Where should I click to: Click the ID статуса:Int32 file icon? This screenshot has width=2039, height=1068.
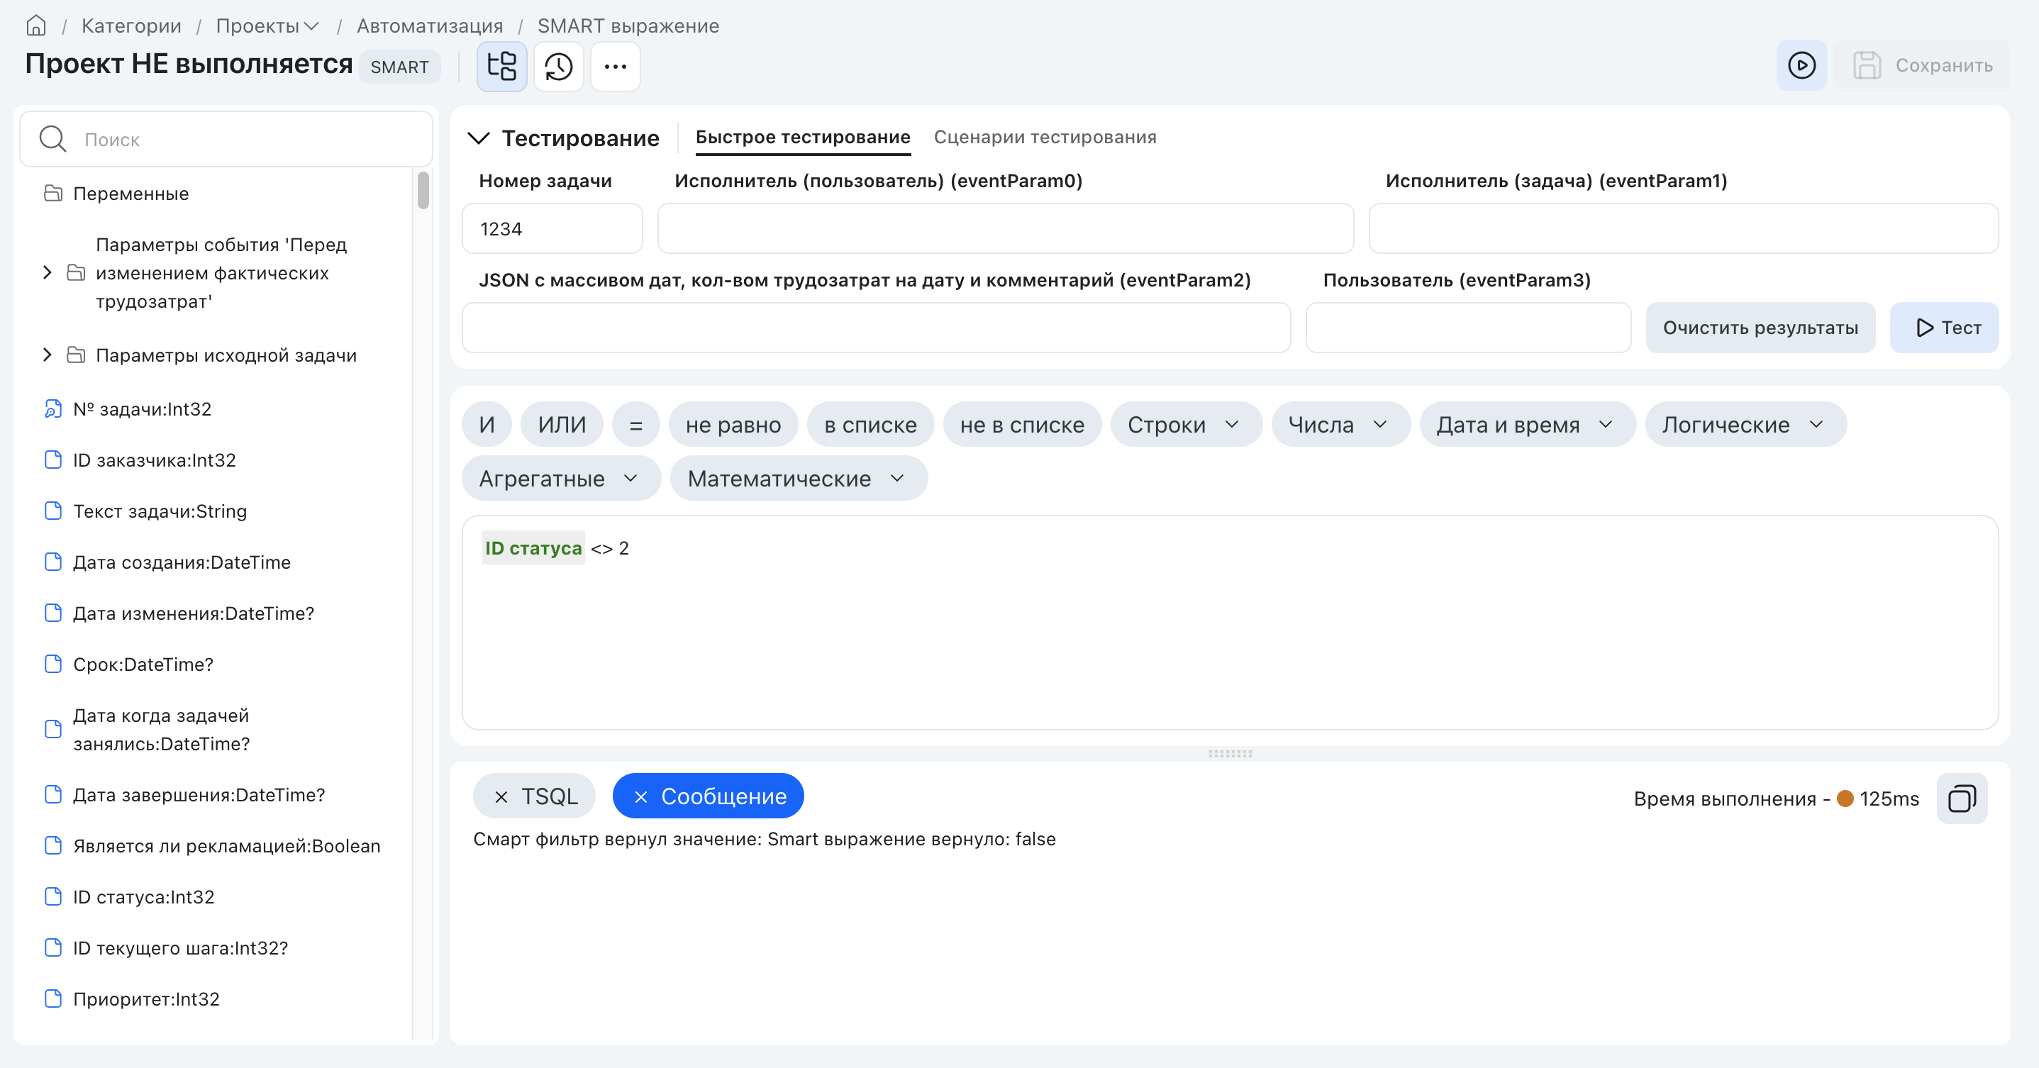click(53, 896)
